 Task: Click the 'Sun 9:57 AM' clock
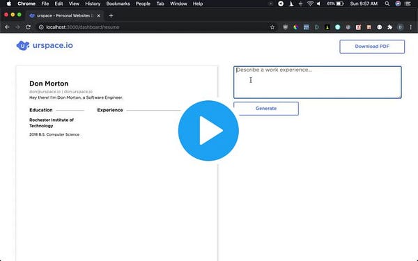(x=364, y=3)
